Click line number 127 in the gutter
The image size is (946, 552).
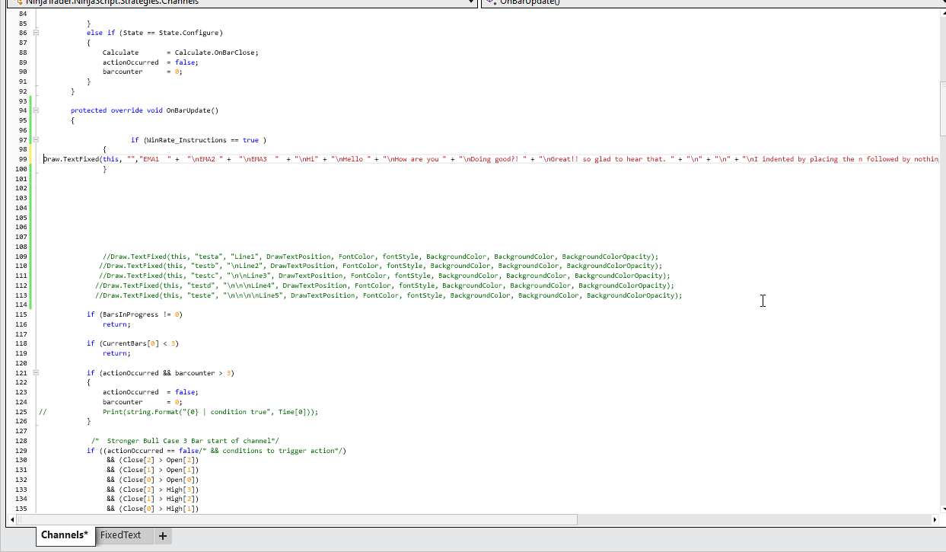[x=21, y=431]
